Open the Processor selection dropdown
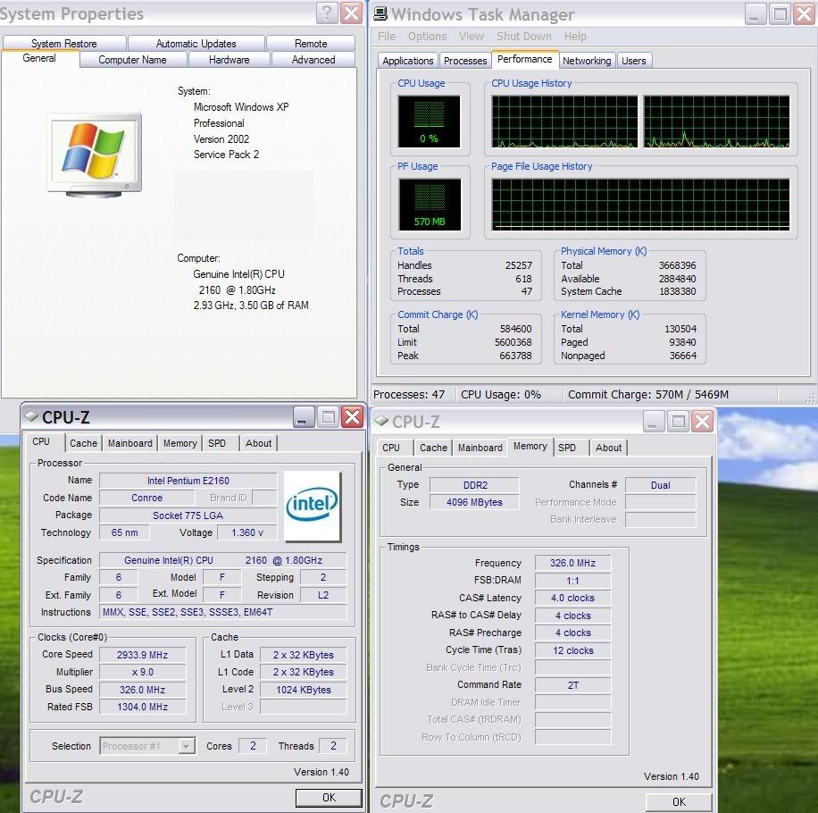 pyautogui.click(x=187, y=746)
